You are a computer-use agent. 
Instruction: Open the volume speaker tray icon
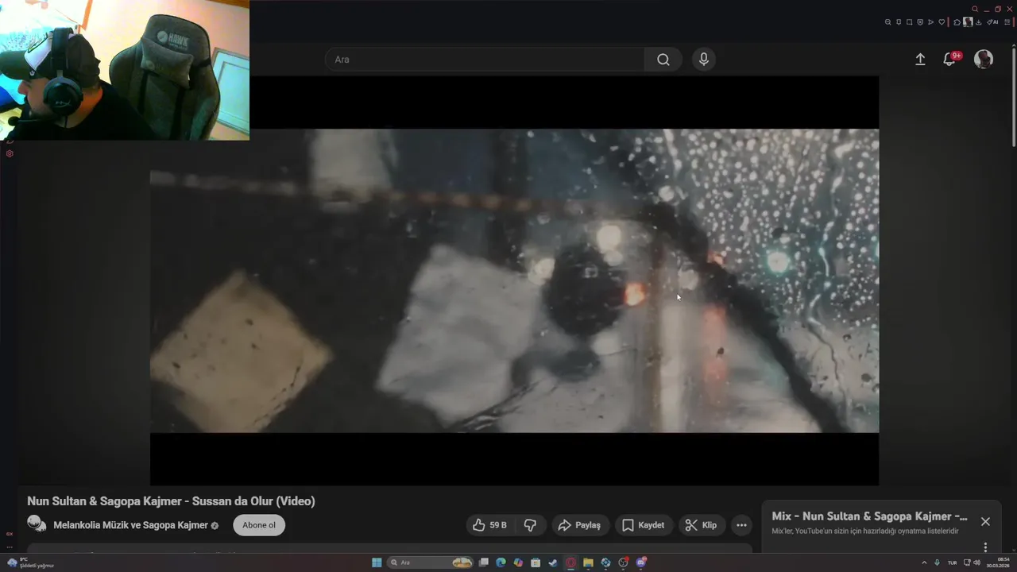[977, 562]
